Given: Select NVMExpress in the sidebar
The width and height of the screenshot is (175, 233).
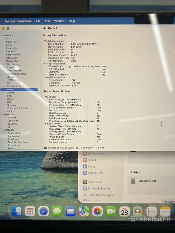Looking at the screenshot, I should pyautogui.click(x=13, y=80).
